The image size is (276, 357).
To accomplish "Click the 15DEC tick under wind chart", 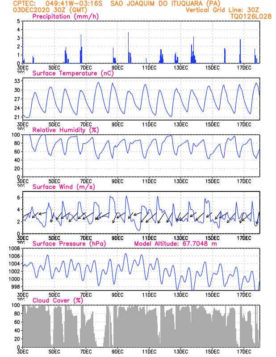I will click(213, 238).
